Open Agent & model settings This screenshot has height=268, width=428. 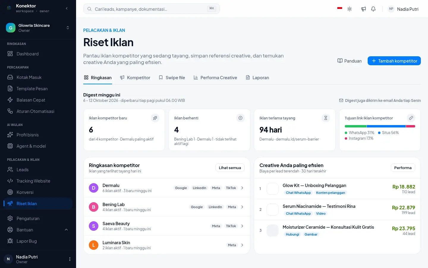click(x=38, y=146)
